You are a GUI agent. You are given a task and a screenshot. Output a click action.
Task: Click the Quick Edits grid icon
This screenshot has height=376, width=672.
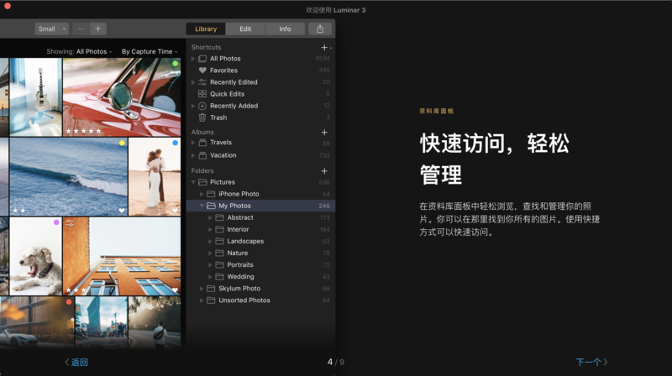pos(202,94)
